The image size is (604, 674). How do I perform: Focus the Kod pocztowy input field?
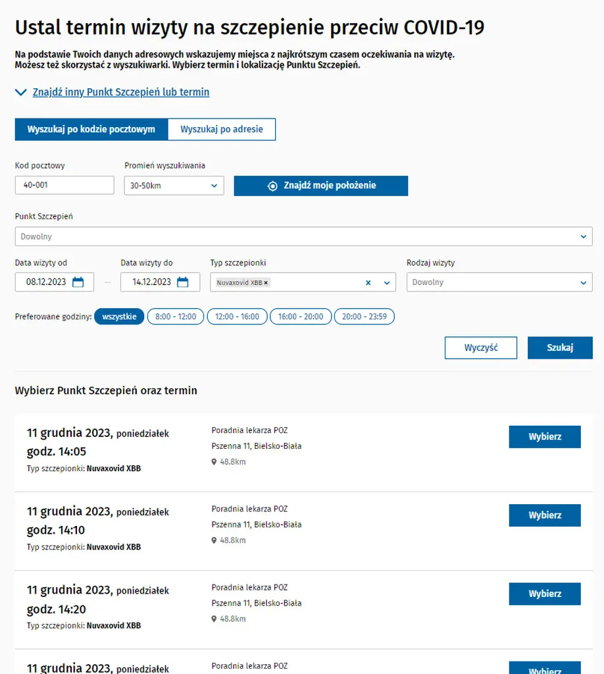[x=64, y=185]
